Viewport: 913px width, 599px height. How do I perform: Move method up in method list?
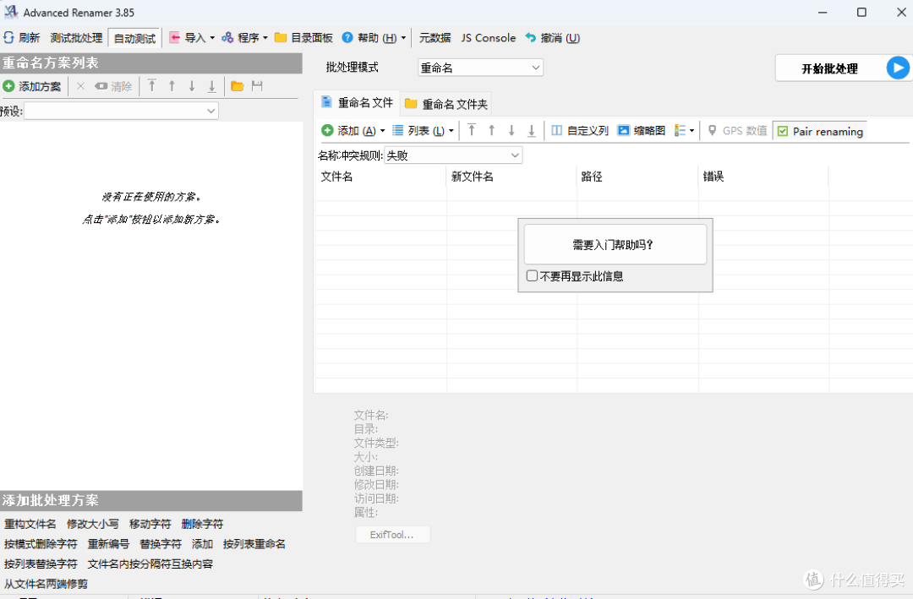[x=172, y=86]
